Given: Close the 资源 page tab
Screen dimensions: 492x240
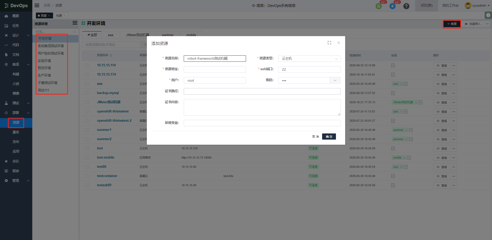Looking at the screenshot, I should coord(49,16).
